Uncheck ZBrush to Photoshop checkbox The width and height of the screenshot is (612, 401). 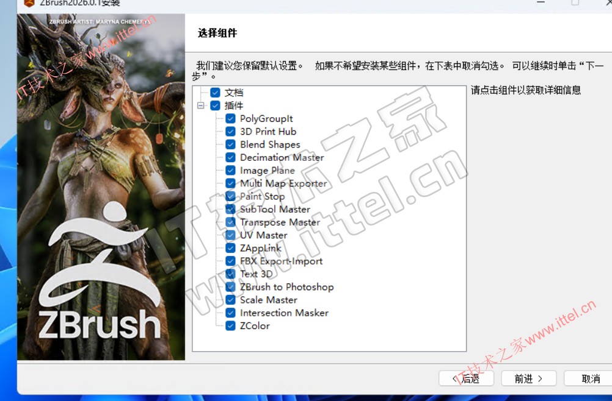click(x=230, y=287)
